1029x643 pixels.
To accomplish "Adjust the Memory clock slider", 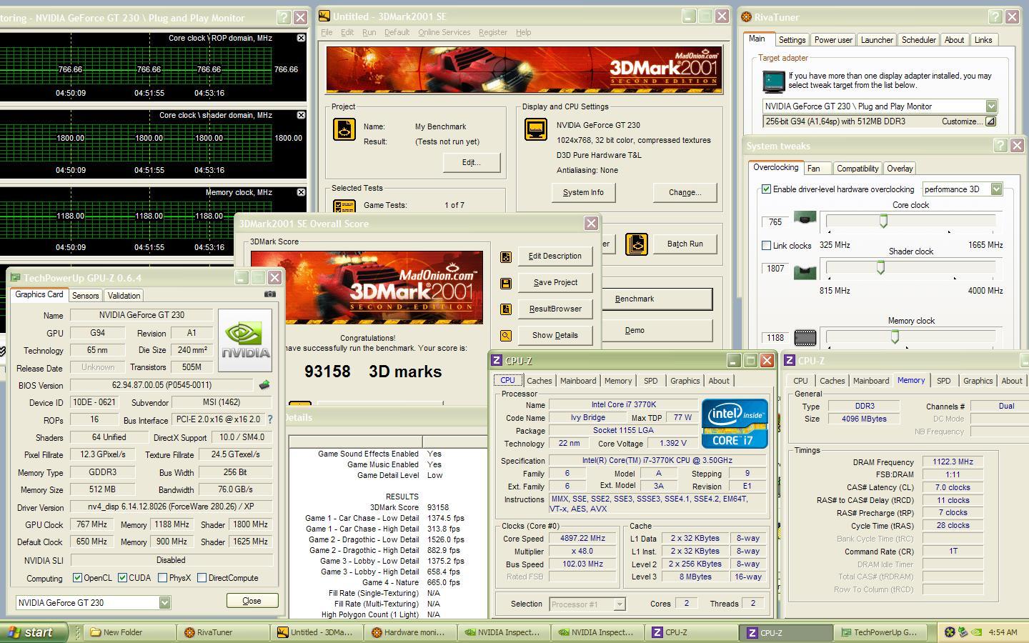I will pos(895,337).
